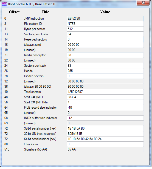Click the Start C# $MFT value field

pyautogui.click(x=105, y=97)
